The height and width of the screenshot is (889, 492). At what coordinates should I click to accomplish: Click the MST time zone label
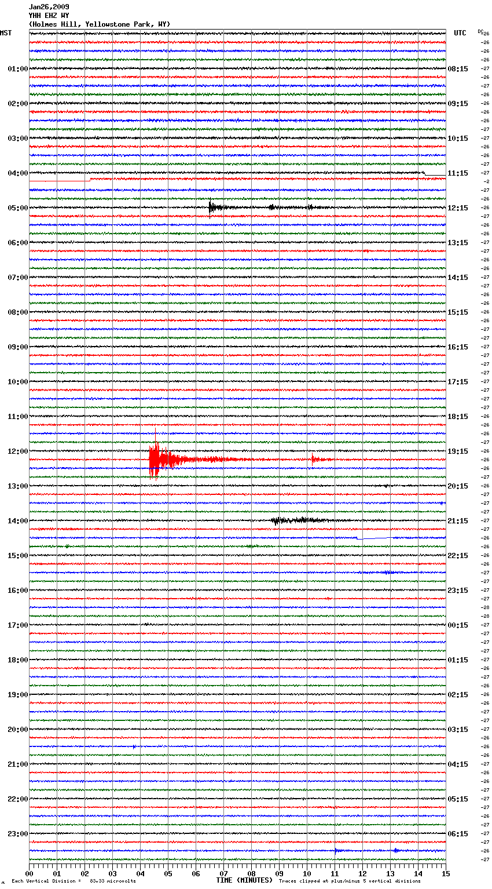tap(6, 33)
